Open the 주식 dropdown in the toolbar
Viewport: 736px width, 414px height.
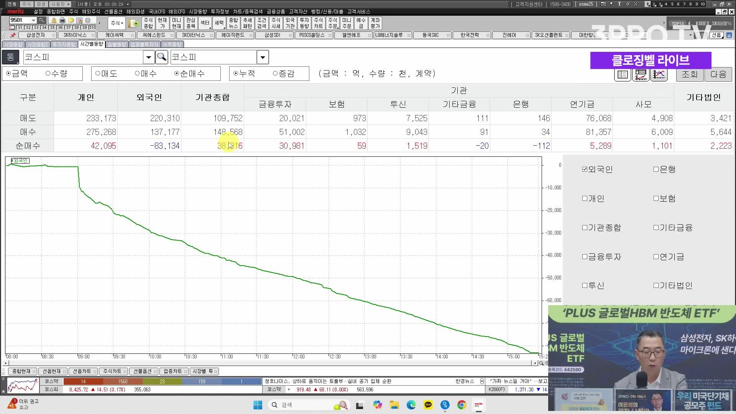pos(117,23)
